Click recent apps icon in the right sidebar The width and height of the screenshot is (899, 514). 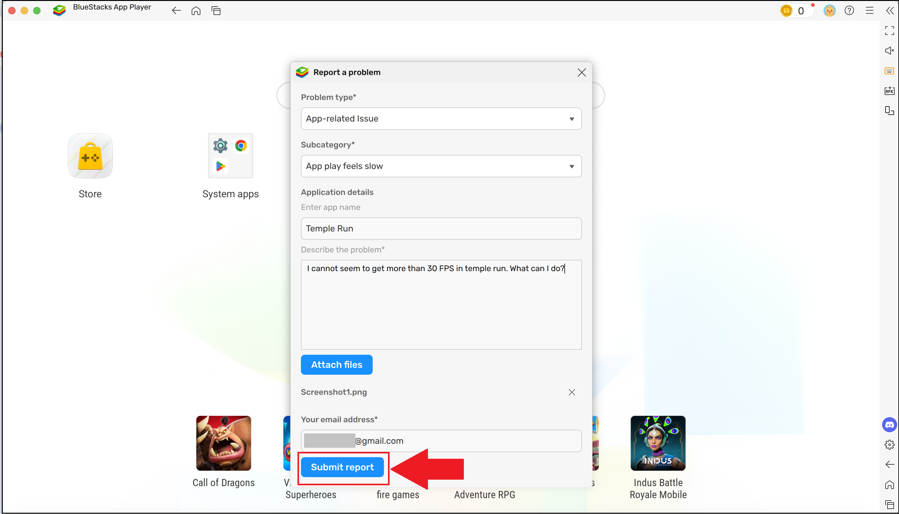[x=889, y=505]
